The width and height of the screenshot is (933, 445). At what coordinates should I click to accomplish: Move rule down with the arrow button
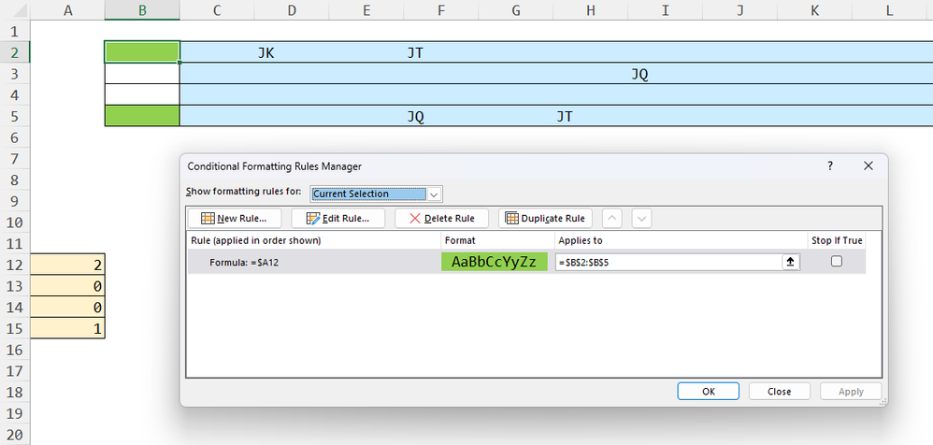pos(641,219)
